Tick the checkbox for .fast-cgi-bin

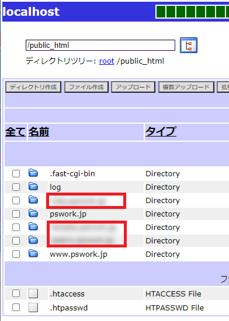[x=16, y=173]
